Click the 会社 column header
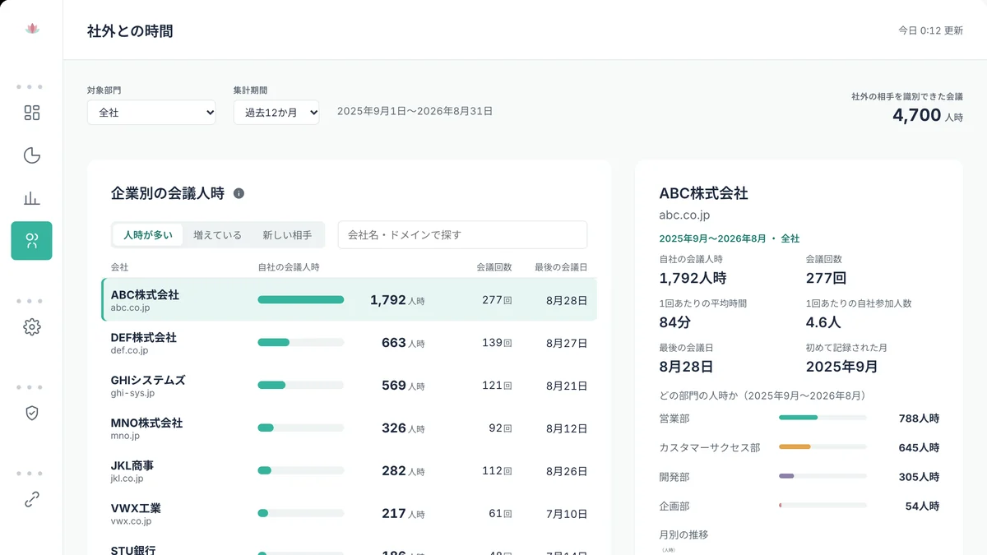987x555 pixels. (x=120, y=267)
